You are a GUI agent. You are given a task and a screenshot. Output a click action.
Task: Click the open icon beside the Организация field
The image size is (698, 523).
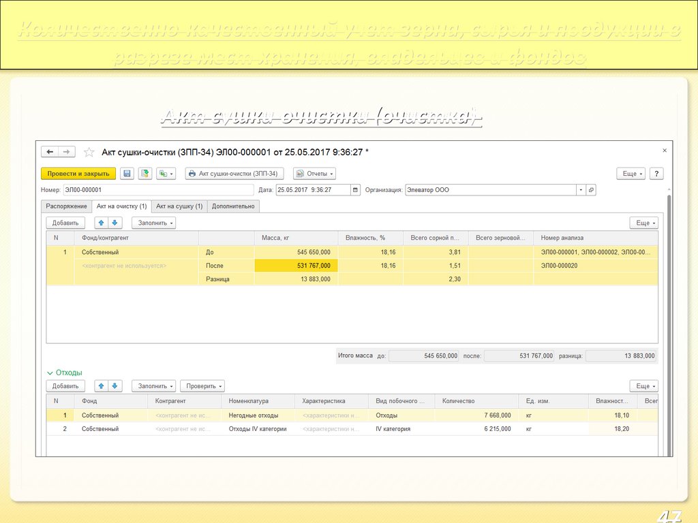point(591,190)
